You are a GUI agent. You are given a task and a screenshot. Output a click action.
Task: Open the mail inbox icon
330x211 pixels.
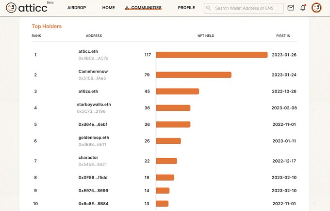(291, 8)
